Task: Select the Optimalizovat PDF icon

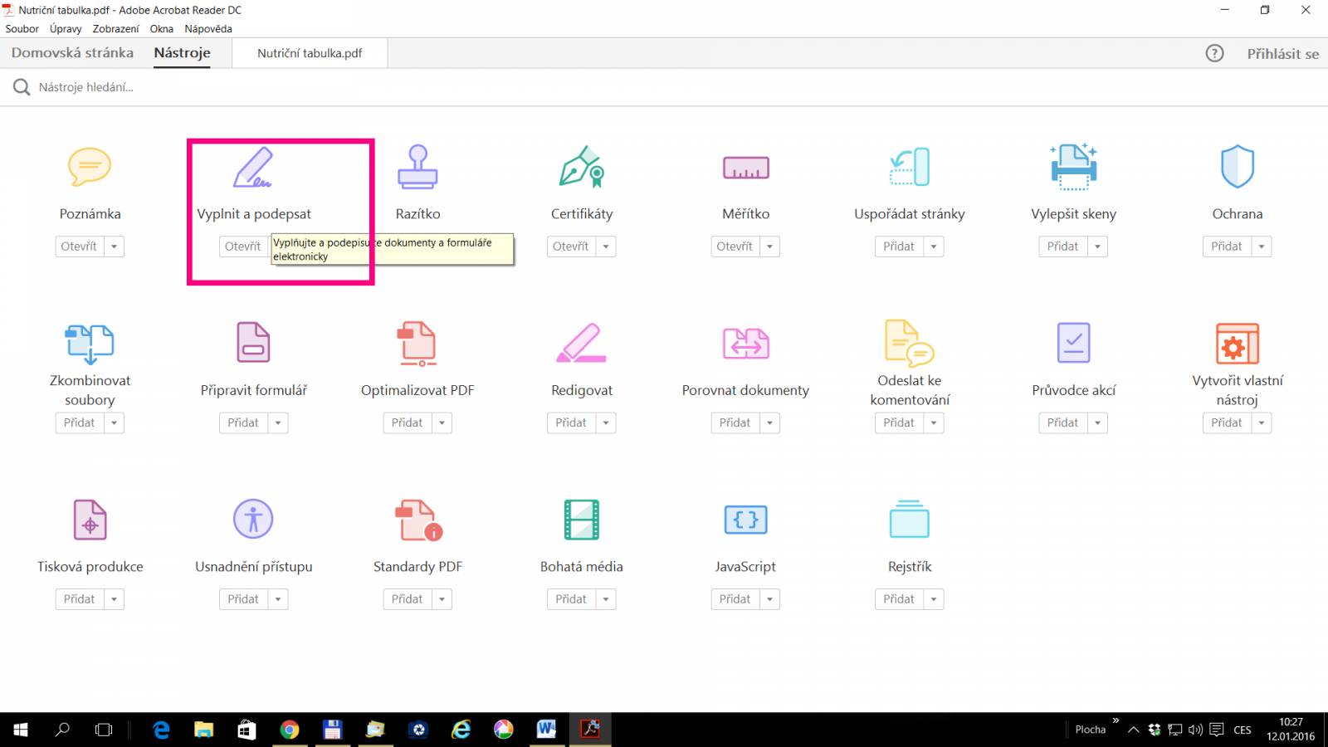Action: [417, 344]
